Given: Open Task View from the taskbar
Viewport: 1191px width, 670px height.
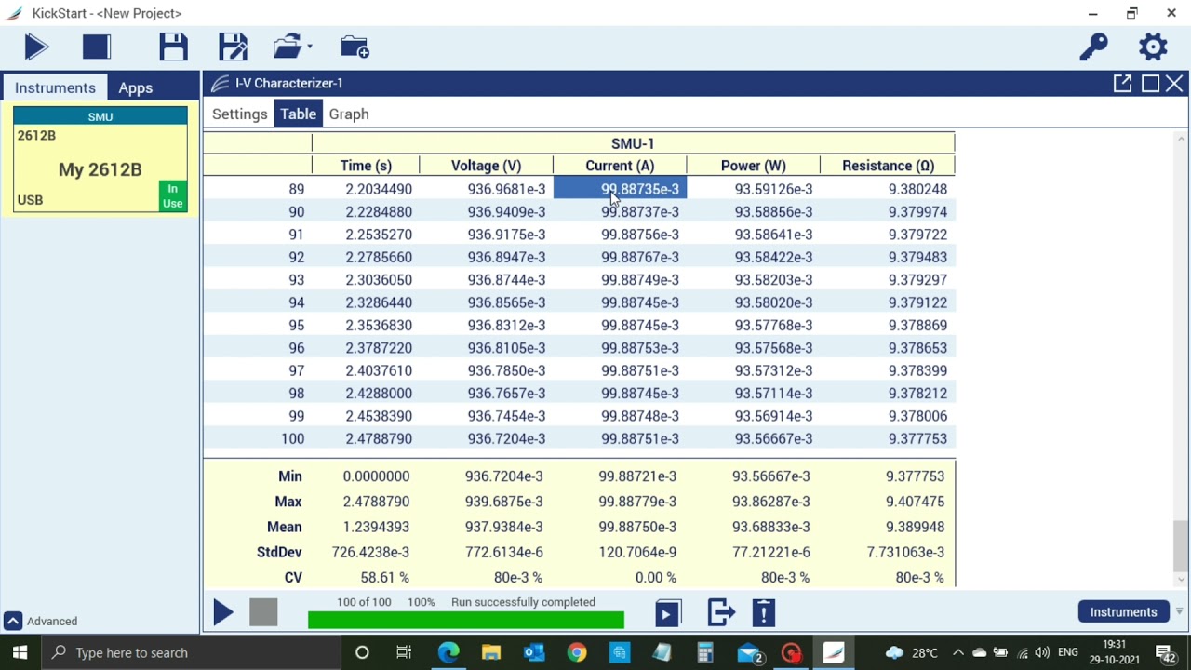Looking at the screenshot, I should pos(404,652).
